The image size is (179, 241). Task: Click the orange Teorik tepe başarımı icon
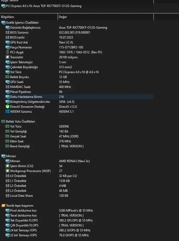pyautogui.click(x=3, y=206)
